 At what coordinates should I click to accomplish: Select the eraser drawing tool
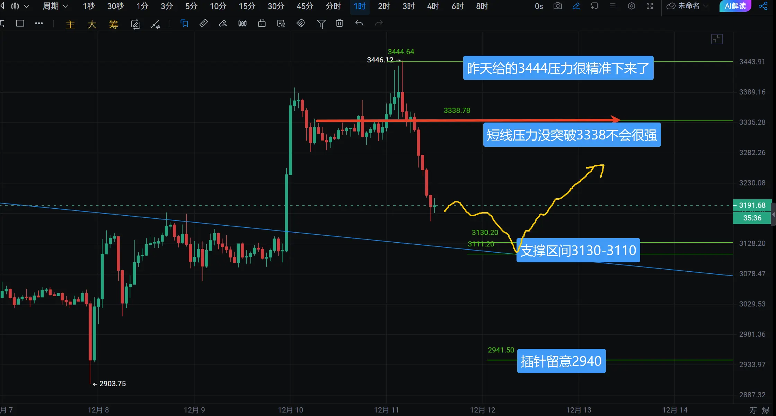[x=223, y=23]
